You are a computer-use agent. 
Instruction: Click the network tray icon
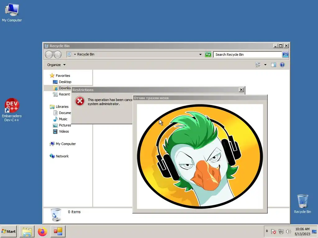(281, 231)
